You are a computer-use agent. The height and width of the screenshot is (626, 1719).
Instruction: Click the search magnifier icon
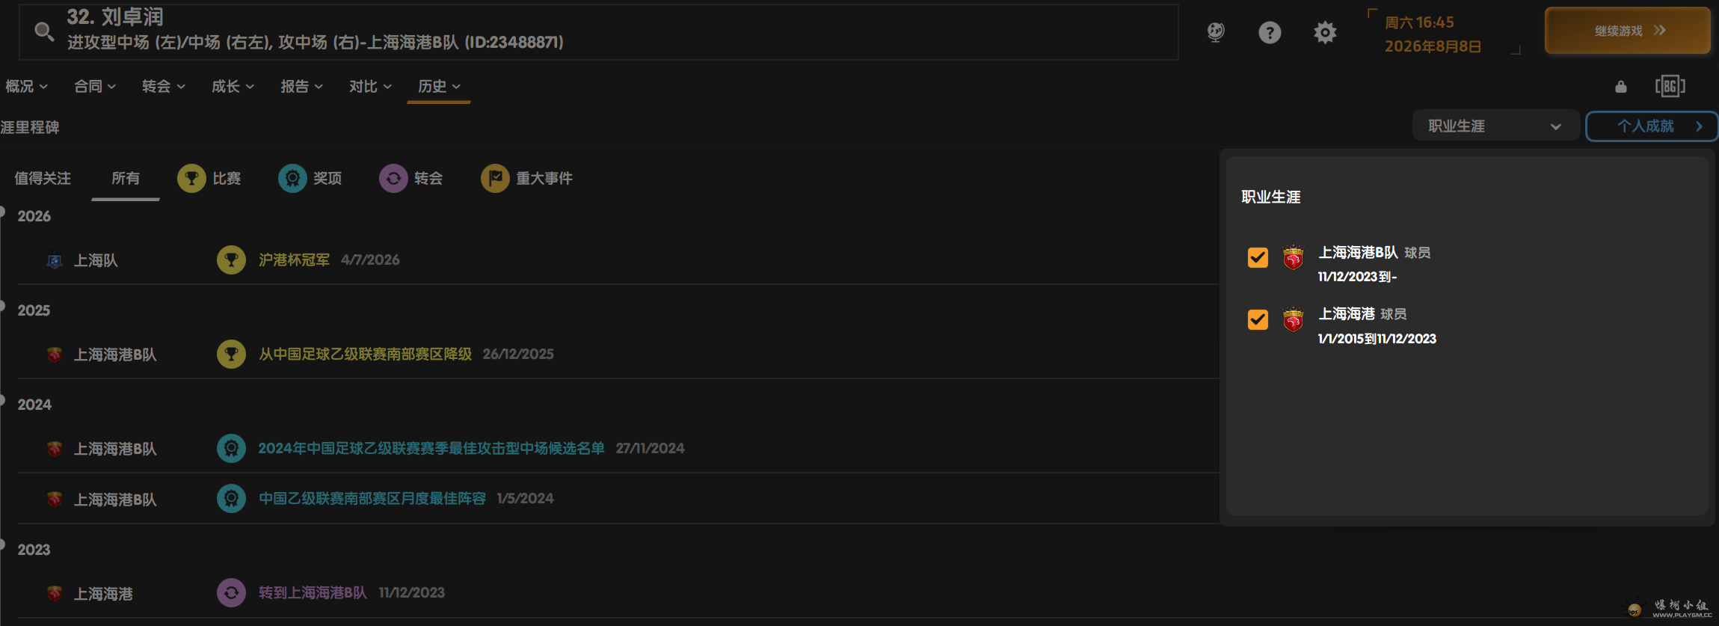[x=44, y=31]
